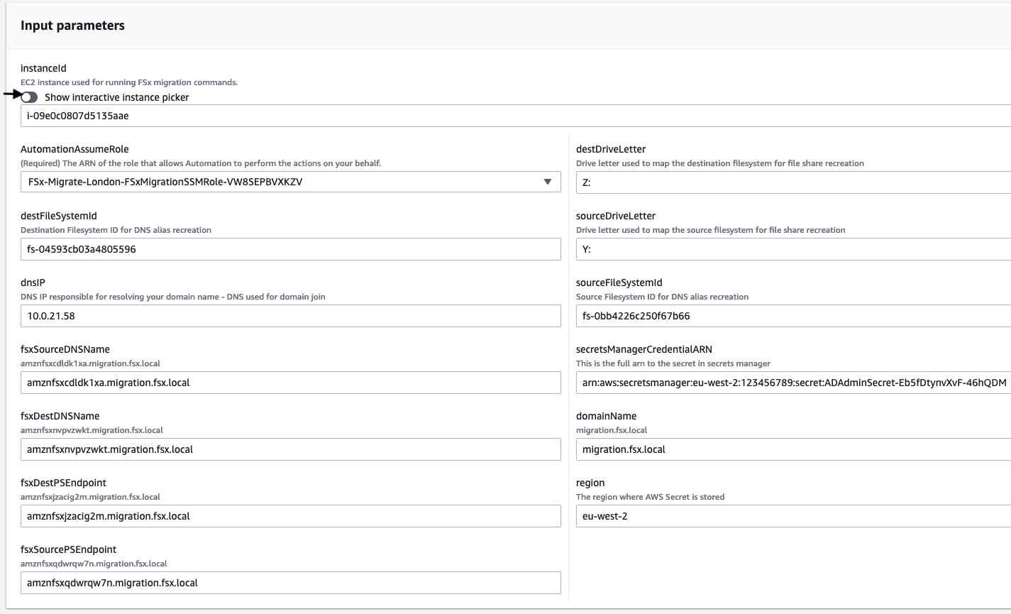Click into the instanceId input field
This screenshot has height=614, width=1011.
(x=284, y=115)
